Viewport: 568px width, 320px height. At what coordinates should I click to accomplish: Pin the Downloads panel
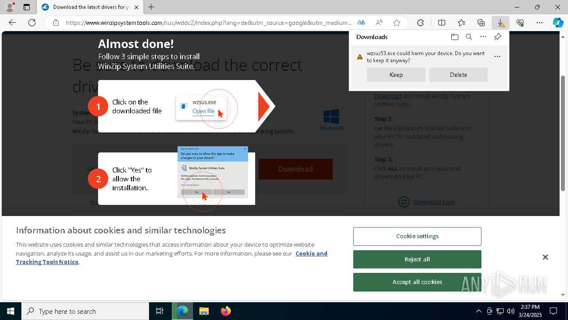pyautogui.click(x=497, y=37)
